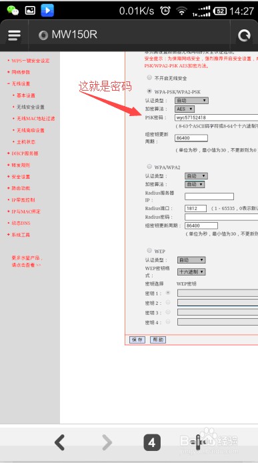Click the PSK密码 password field

pyautogui.click(x=217, y=117)
